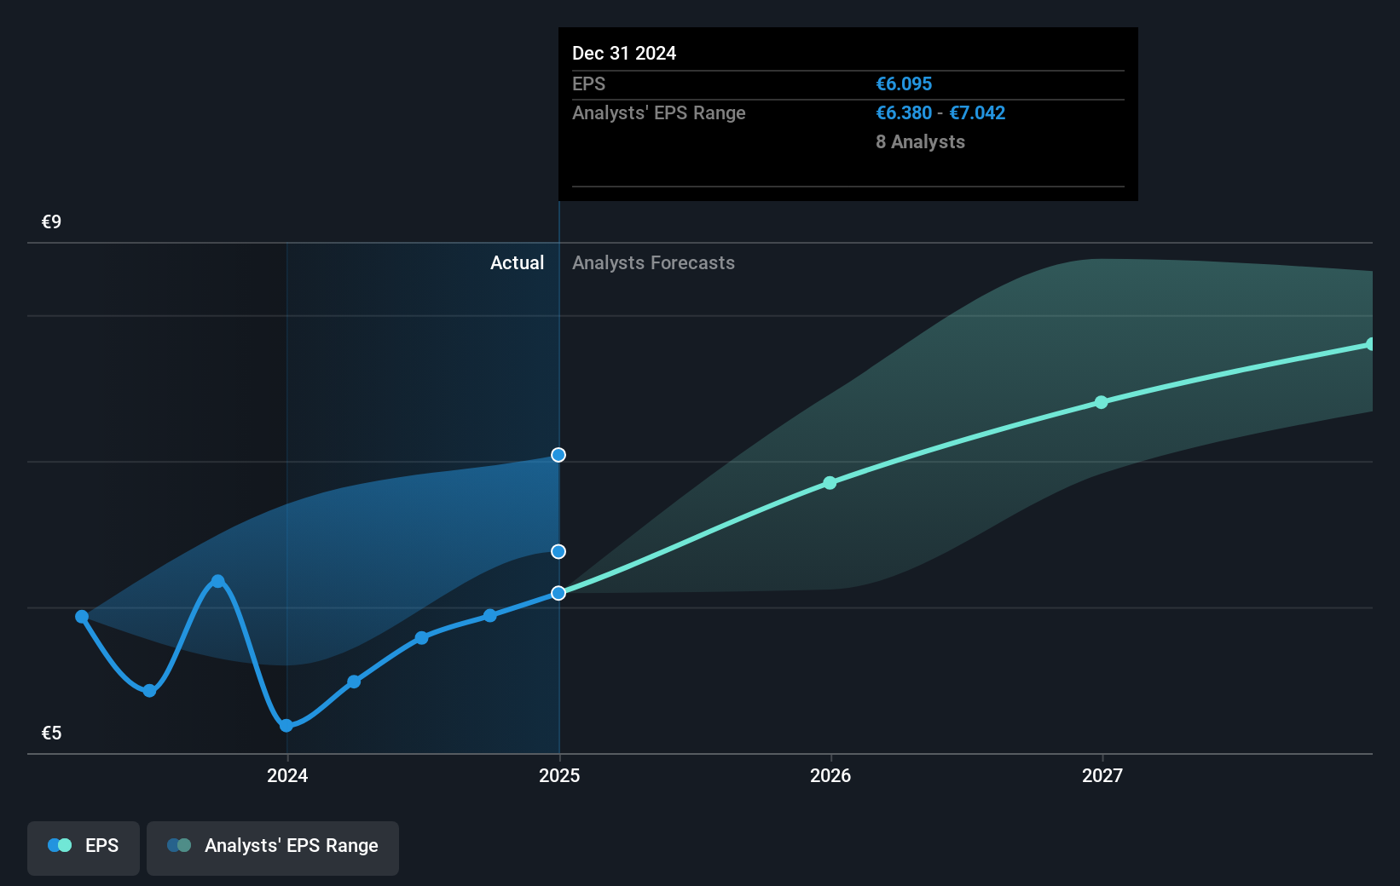Click the €5 y-axis label
Image resolution: width=1400 pixels, height=886 pixels.
tap(52, 733)
